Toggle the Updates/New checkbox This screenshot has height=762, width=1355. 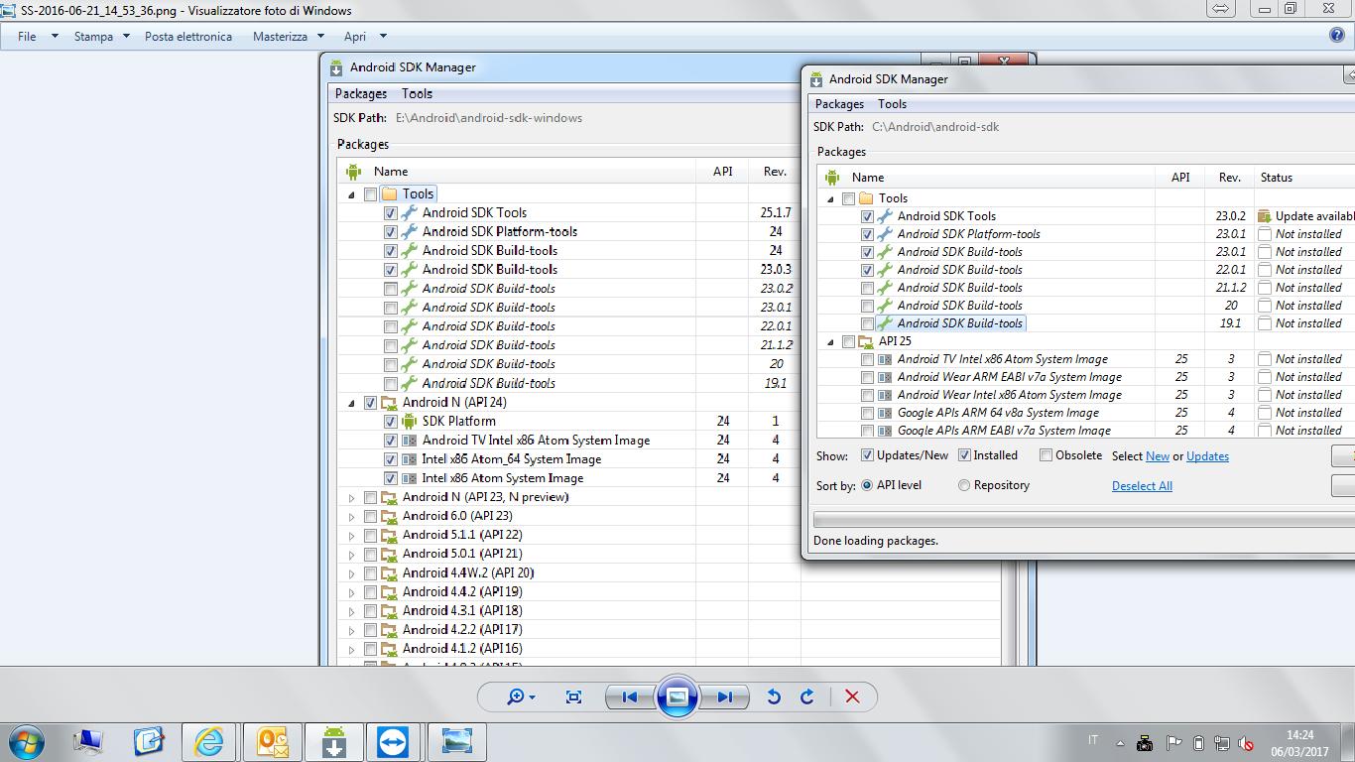867,455
